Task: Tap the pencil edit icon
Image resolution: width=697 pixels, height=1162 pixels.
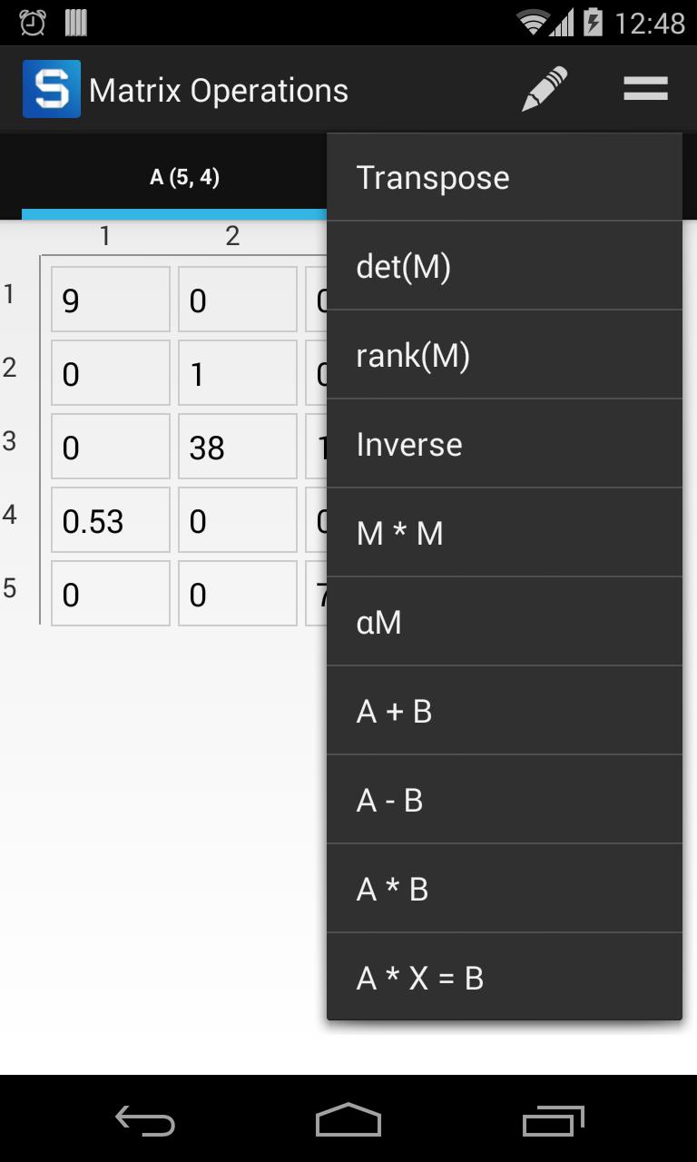Action: pyautogui.click(x=544, y=87)
